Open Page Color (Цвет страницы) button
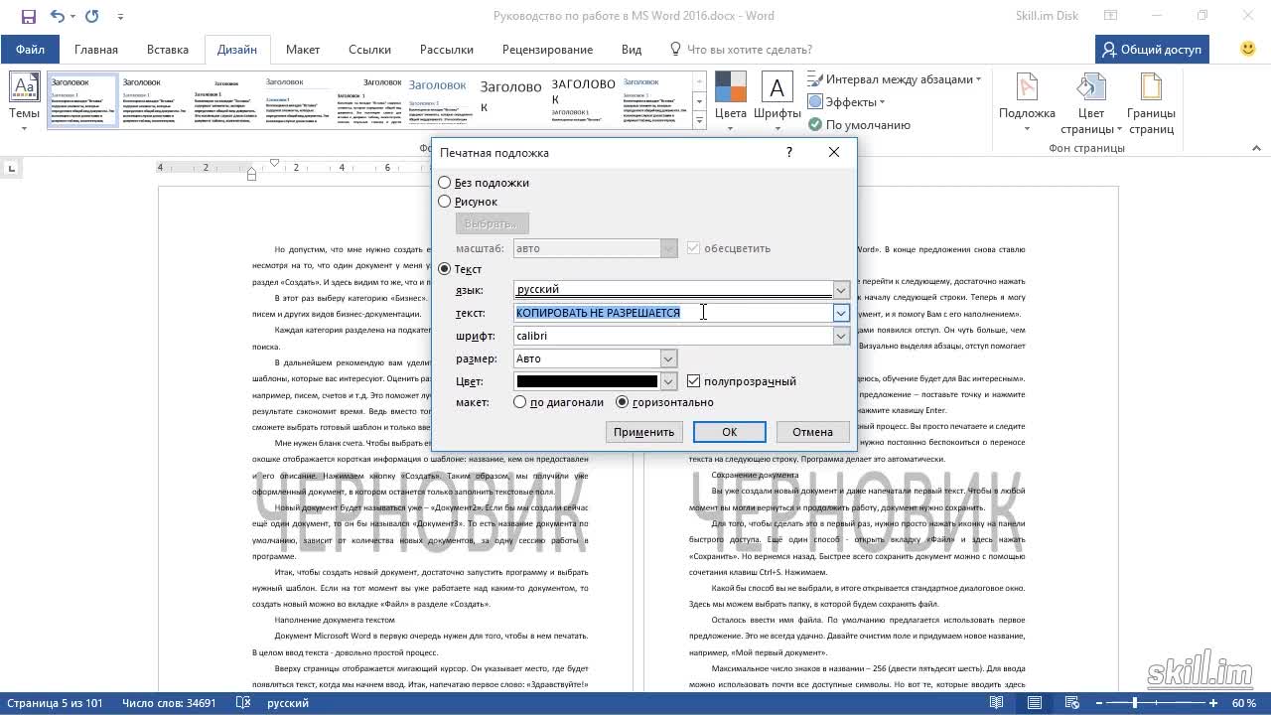1271x715 pixels. click(1090, 103)
